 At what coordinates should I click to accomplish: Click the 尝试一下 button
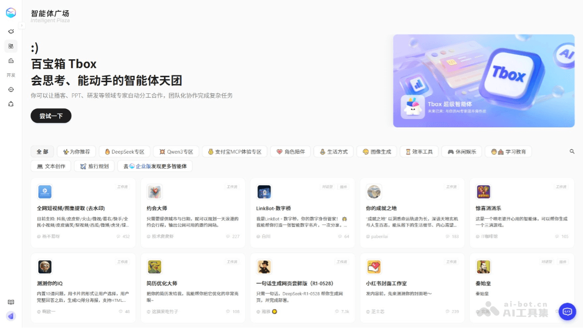click(x=51, y=116)
